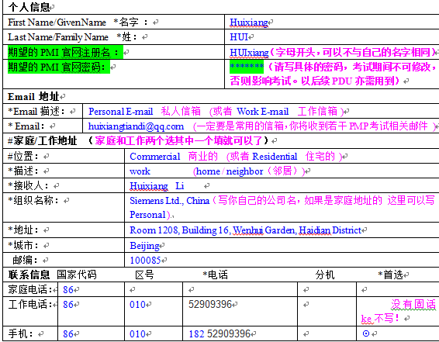Click the first name value Huixiang

[249, 22]
